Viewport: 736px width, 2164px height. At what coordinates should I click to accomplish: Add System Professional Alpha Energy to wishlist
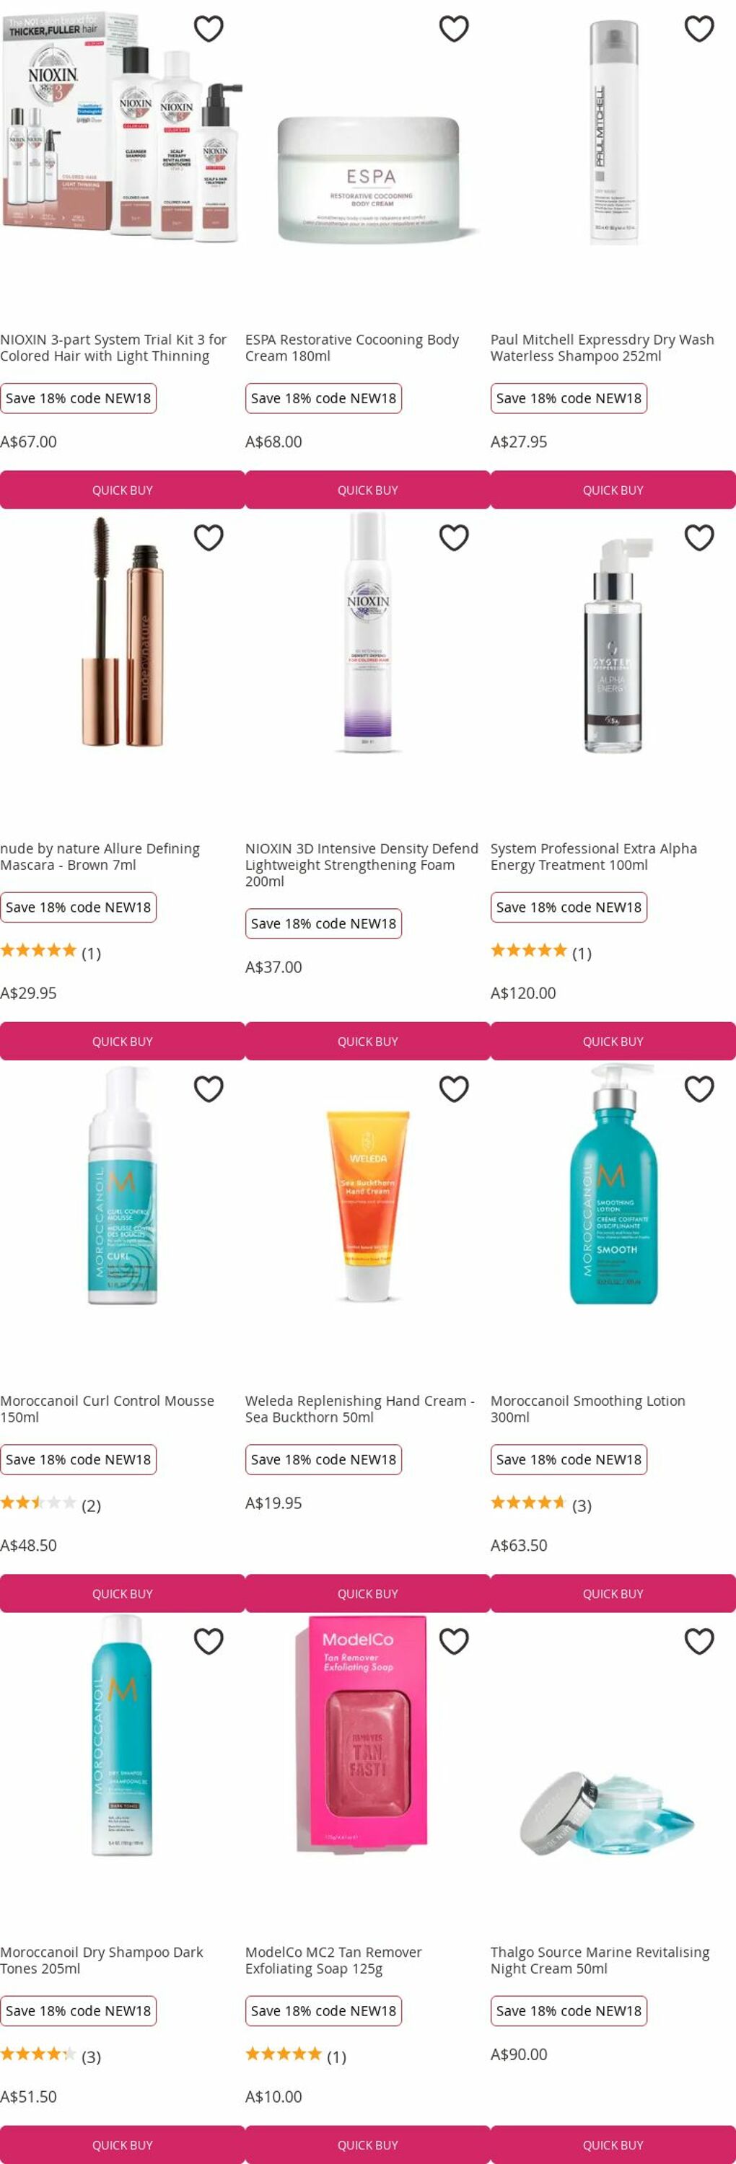699,537
